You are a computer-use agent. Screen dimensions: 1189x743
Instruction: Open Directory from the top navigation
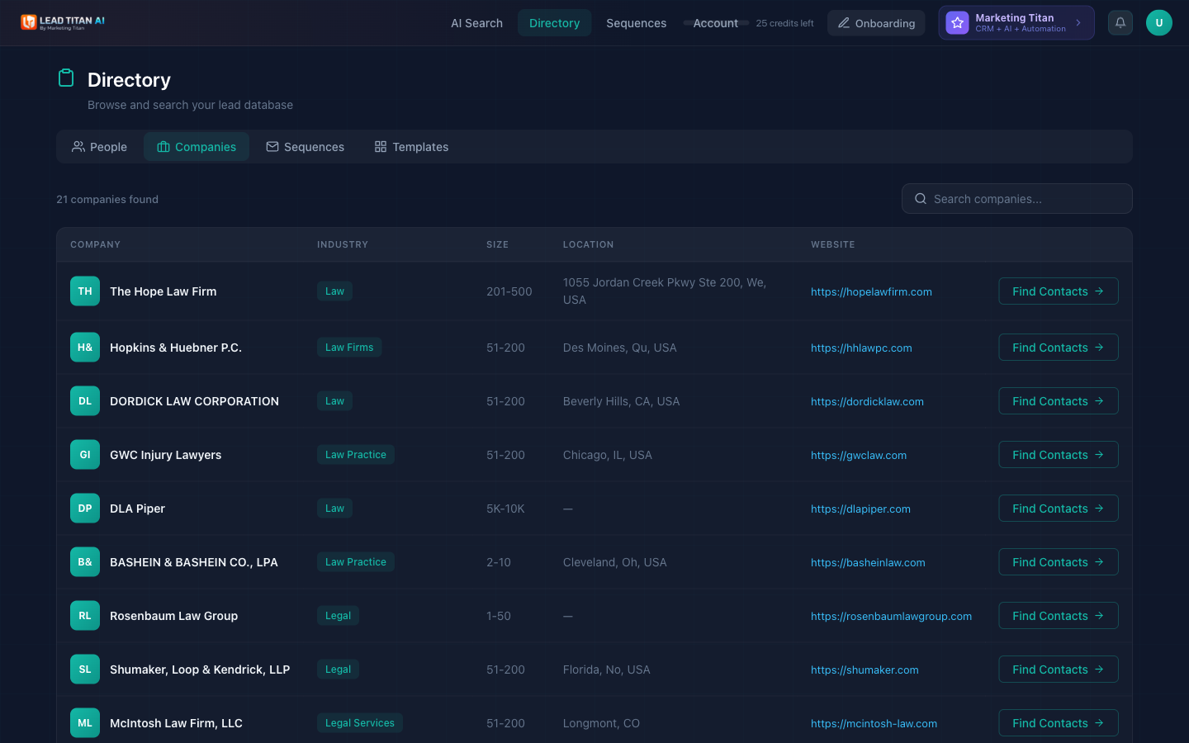pyautogui.click(x=554, y=23)
